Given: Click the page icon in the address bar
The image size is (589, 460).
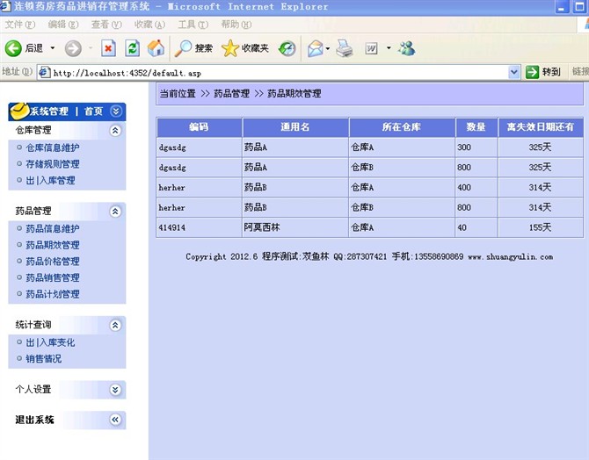Looking at the screenshot, I should [x=44, y=72].
